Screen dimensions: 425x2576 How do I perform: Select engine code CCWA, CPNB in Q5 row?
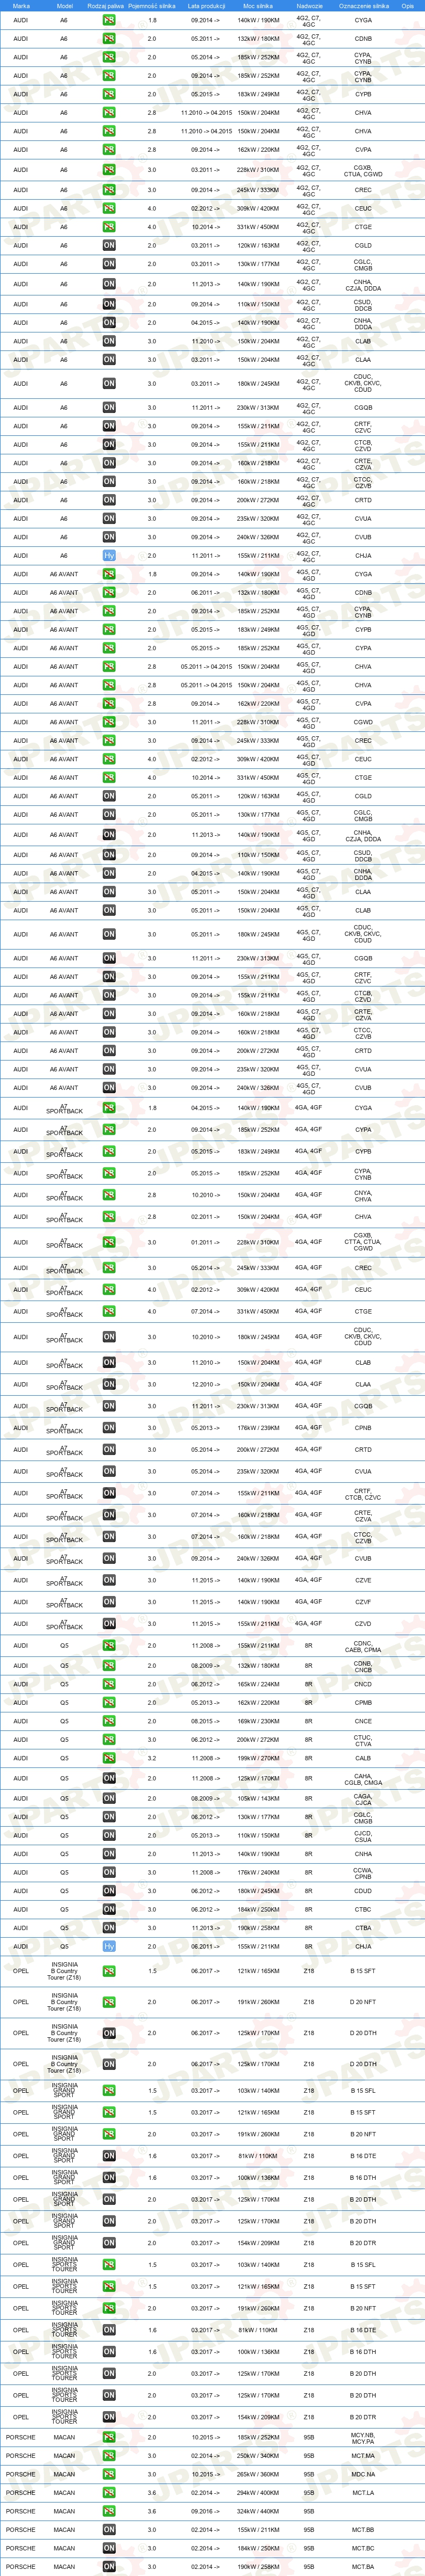(363, 1872)
